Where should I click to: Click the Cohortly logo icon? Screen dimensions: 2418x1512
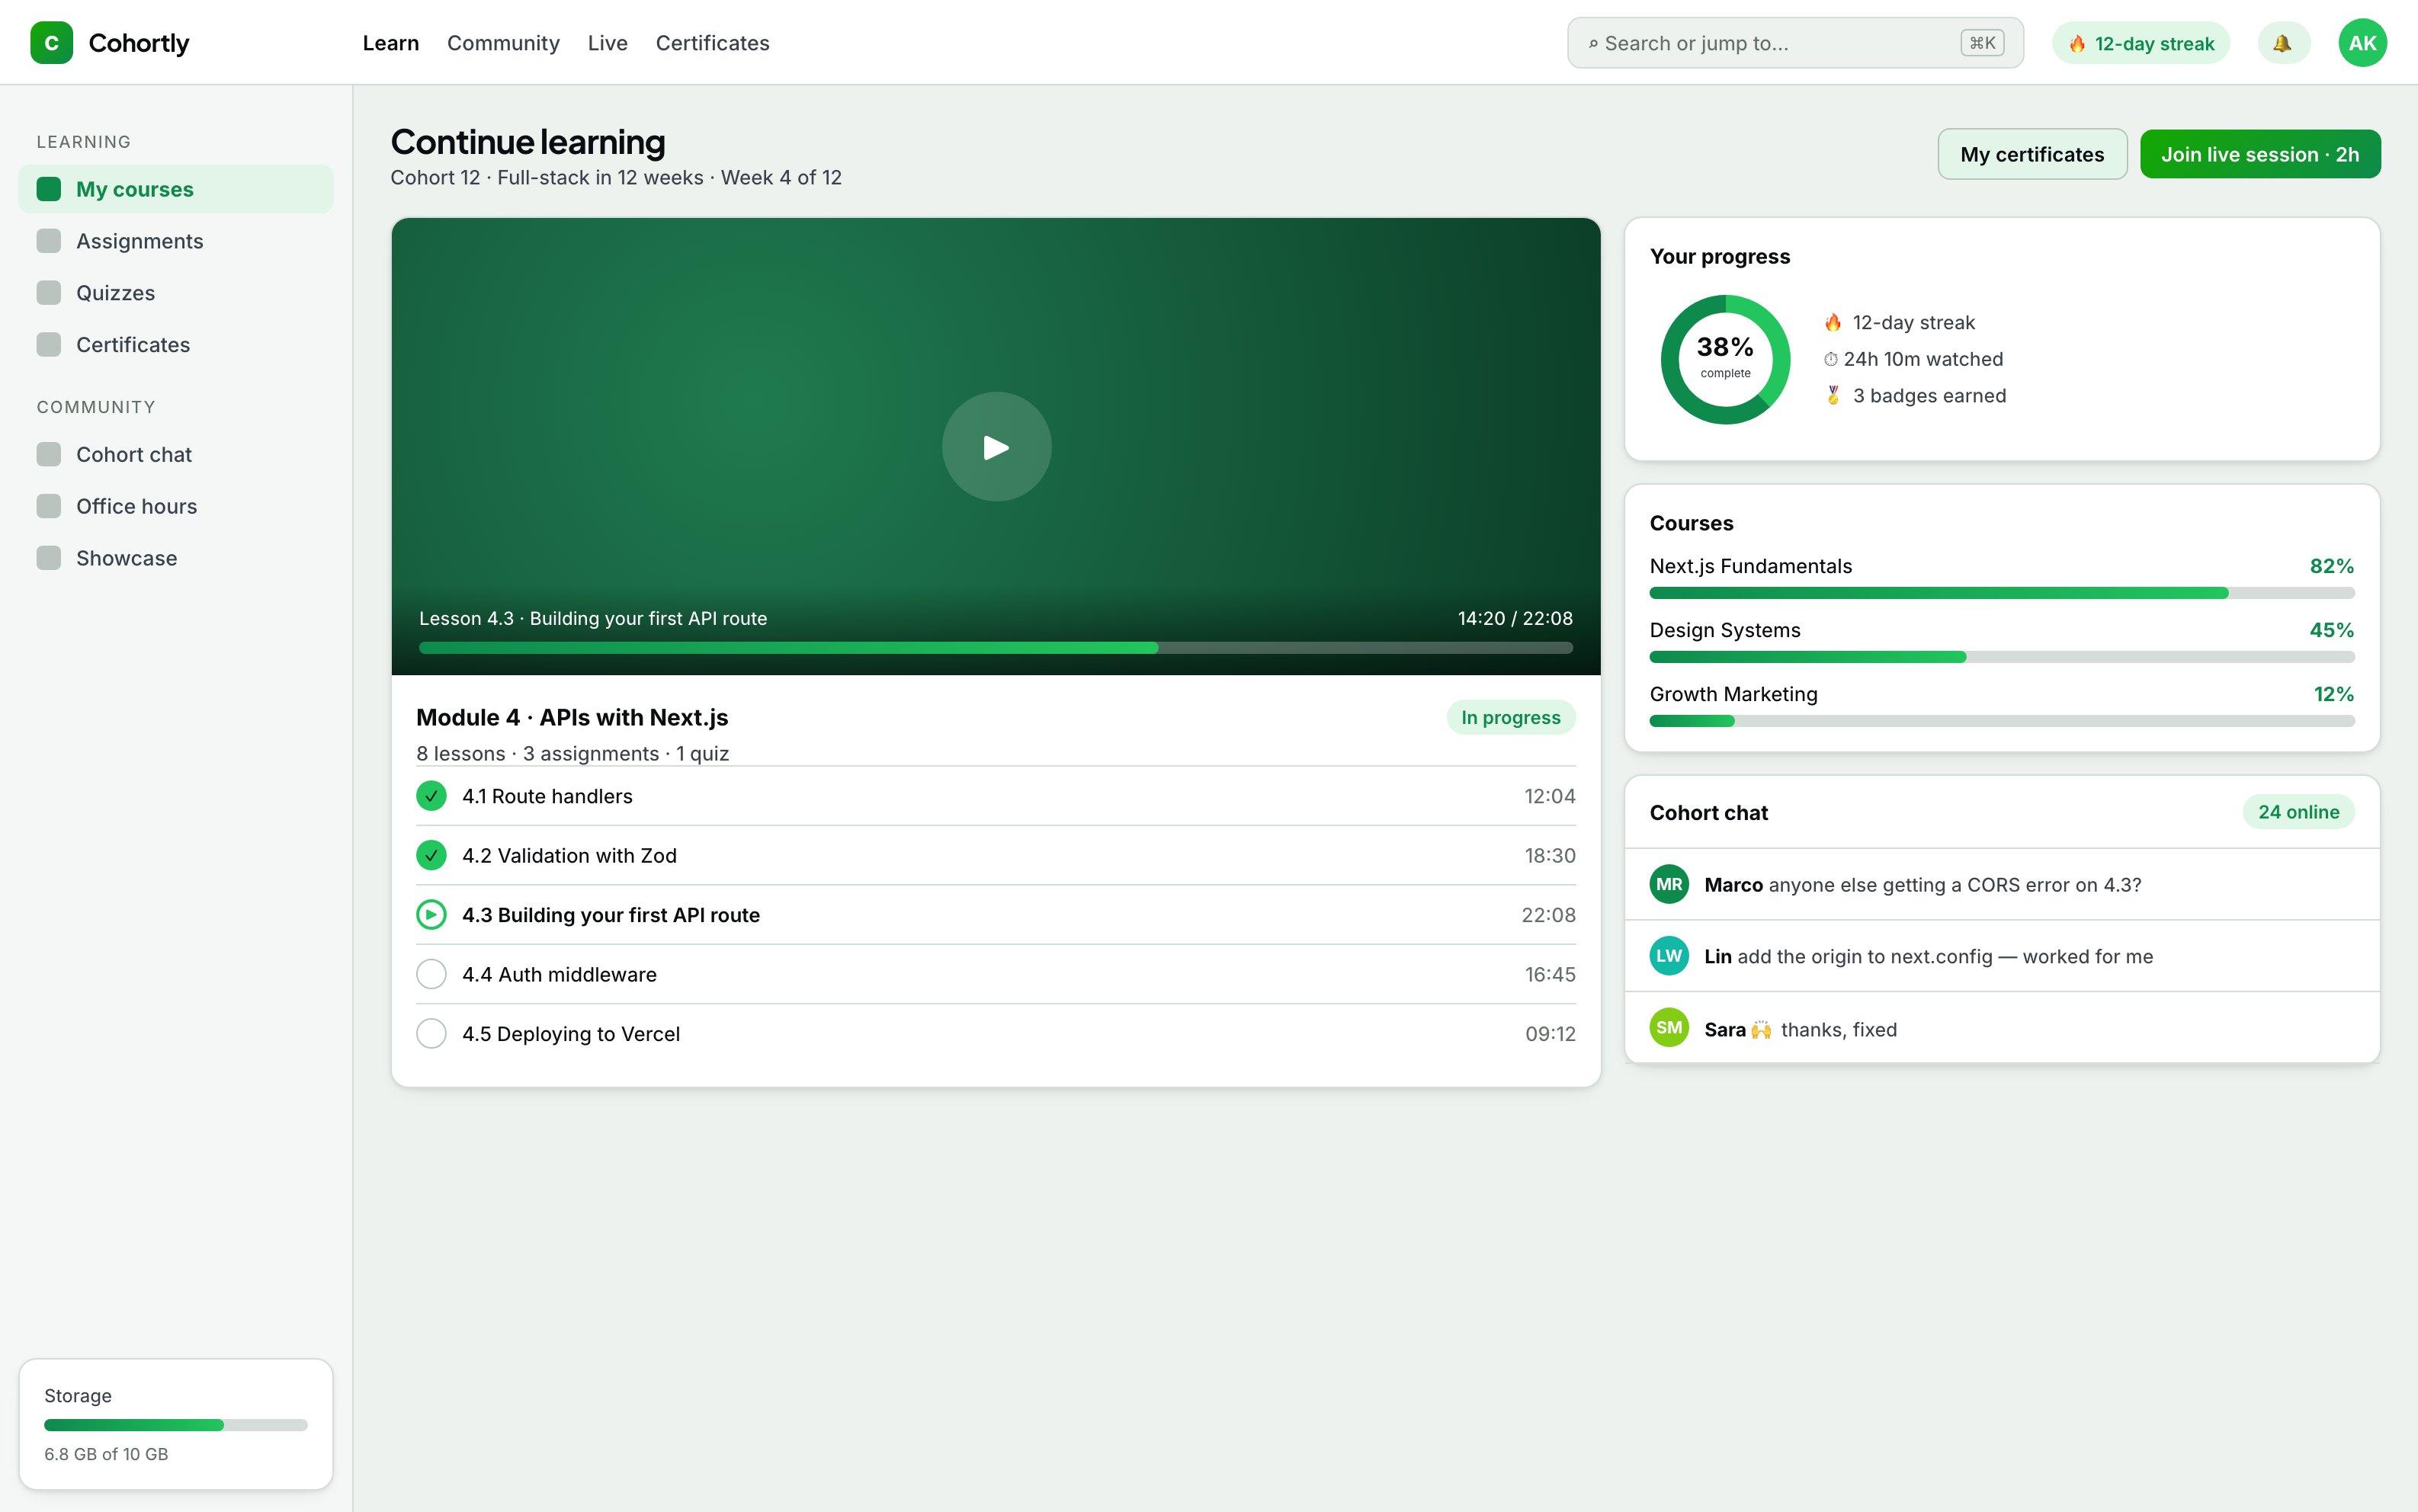51,43
